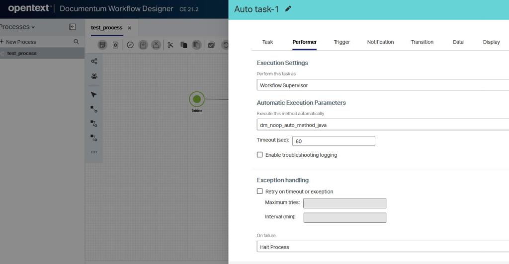
Task: Select test_process in the process list
Action: pos(42,53)
